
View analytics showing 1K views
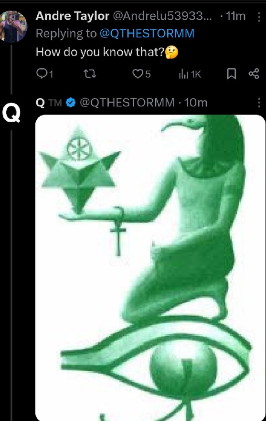pos(190,74)
